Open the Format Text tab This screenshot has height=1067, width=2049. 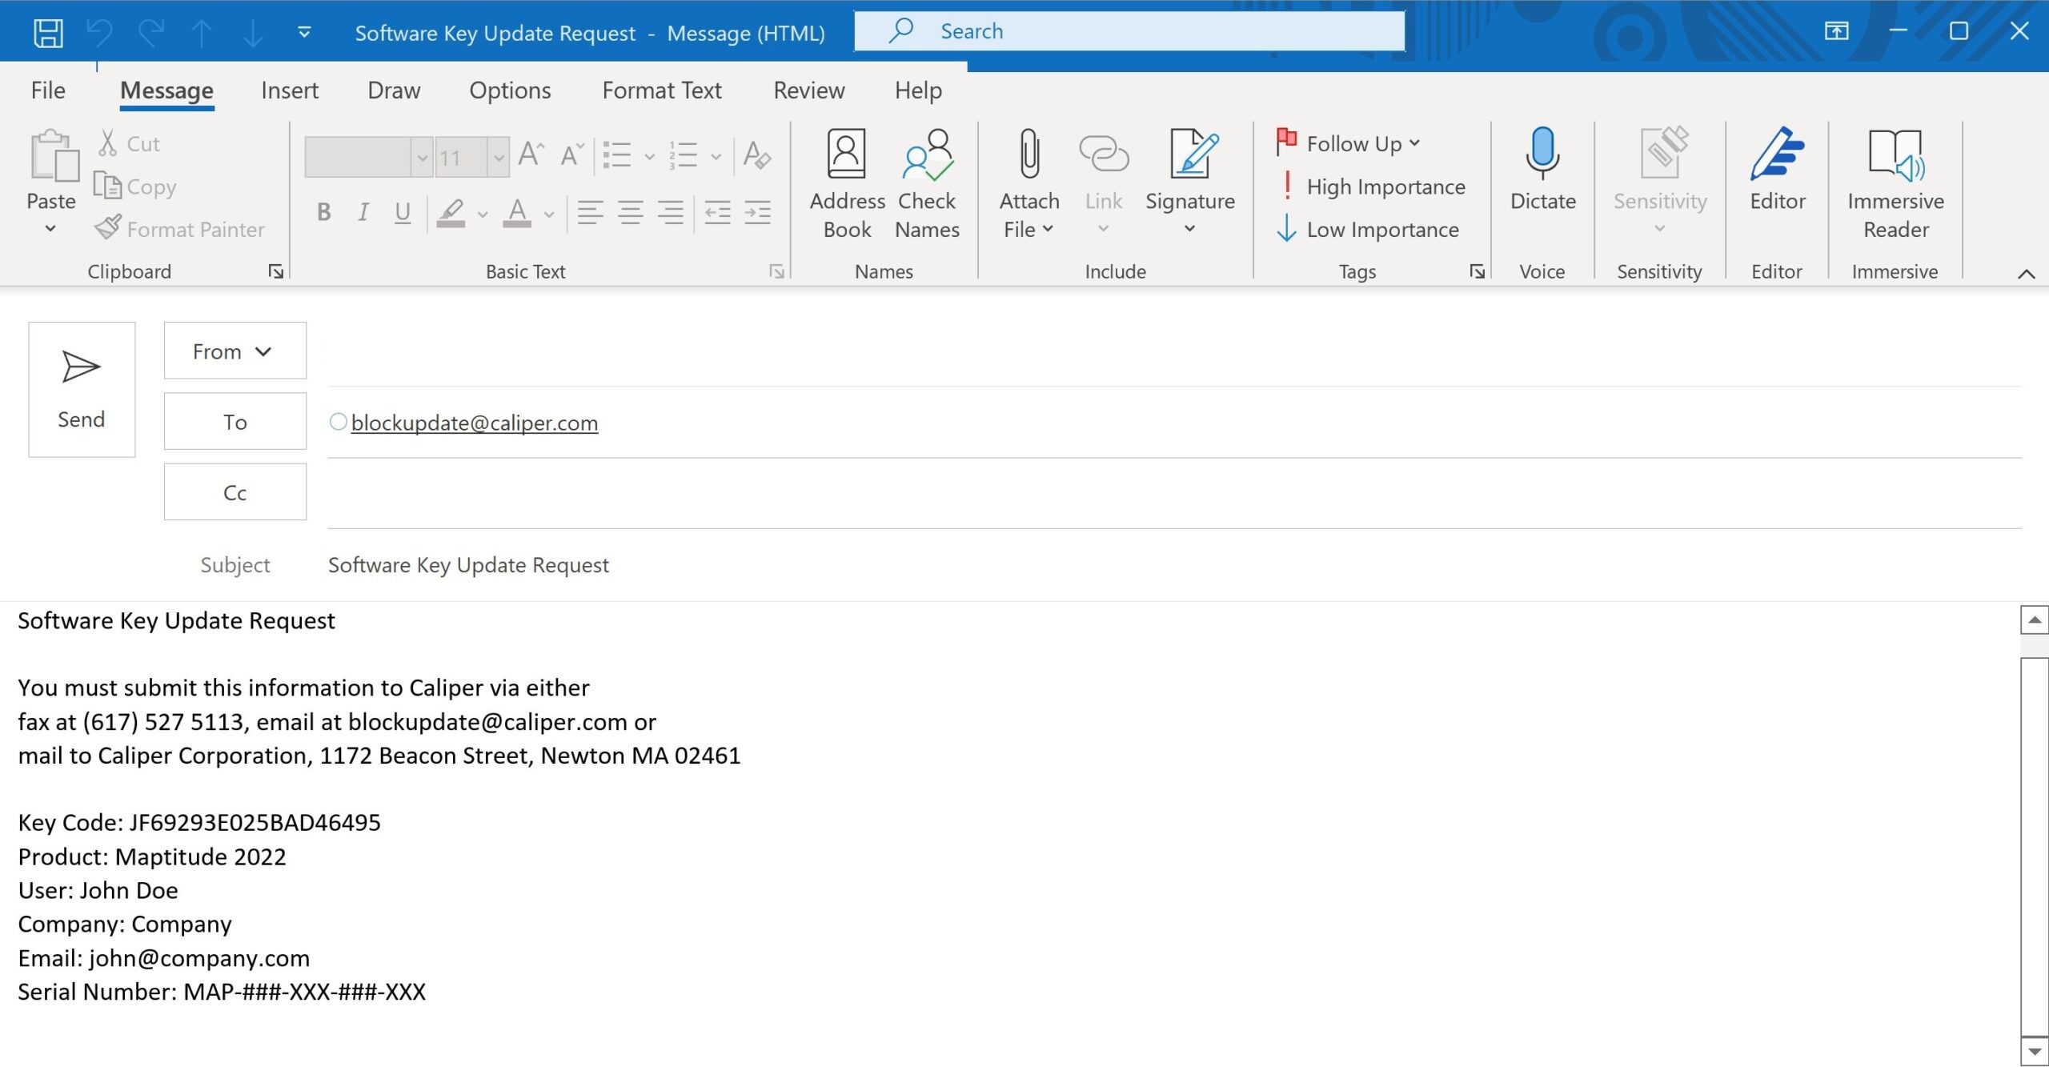click(x=661, y=90)
